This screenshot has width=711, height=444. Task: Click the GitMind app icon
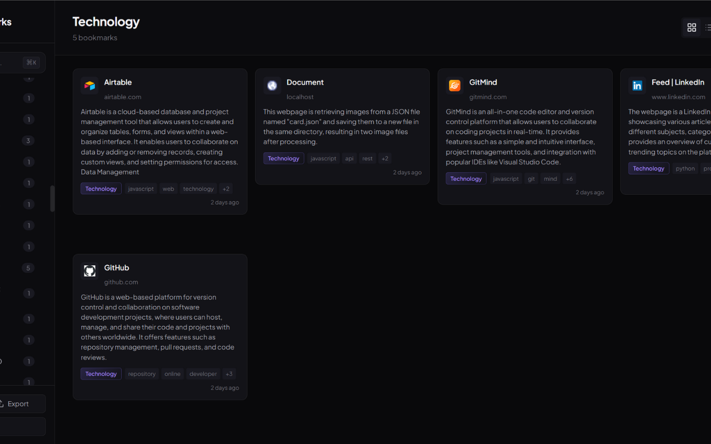click(x=454, y=85)
